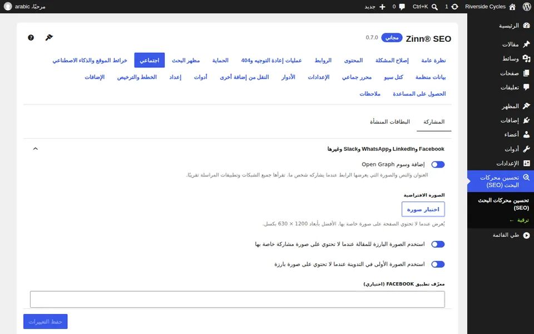This screenshot has width=534, height=334.
Task: Open الحماية tab
Action: 220,60
